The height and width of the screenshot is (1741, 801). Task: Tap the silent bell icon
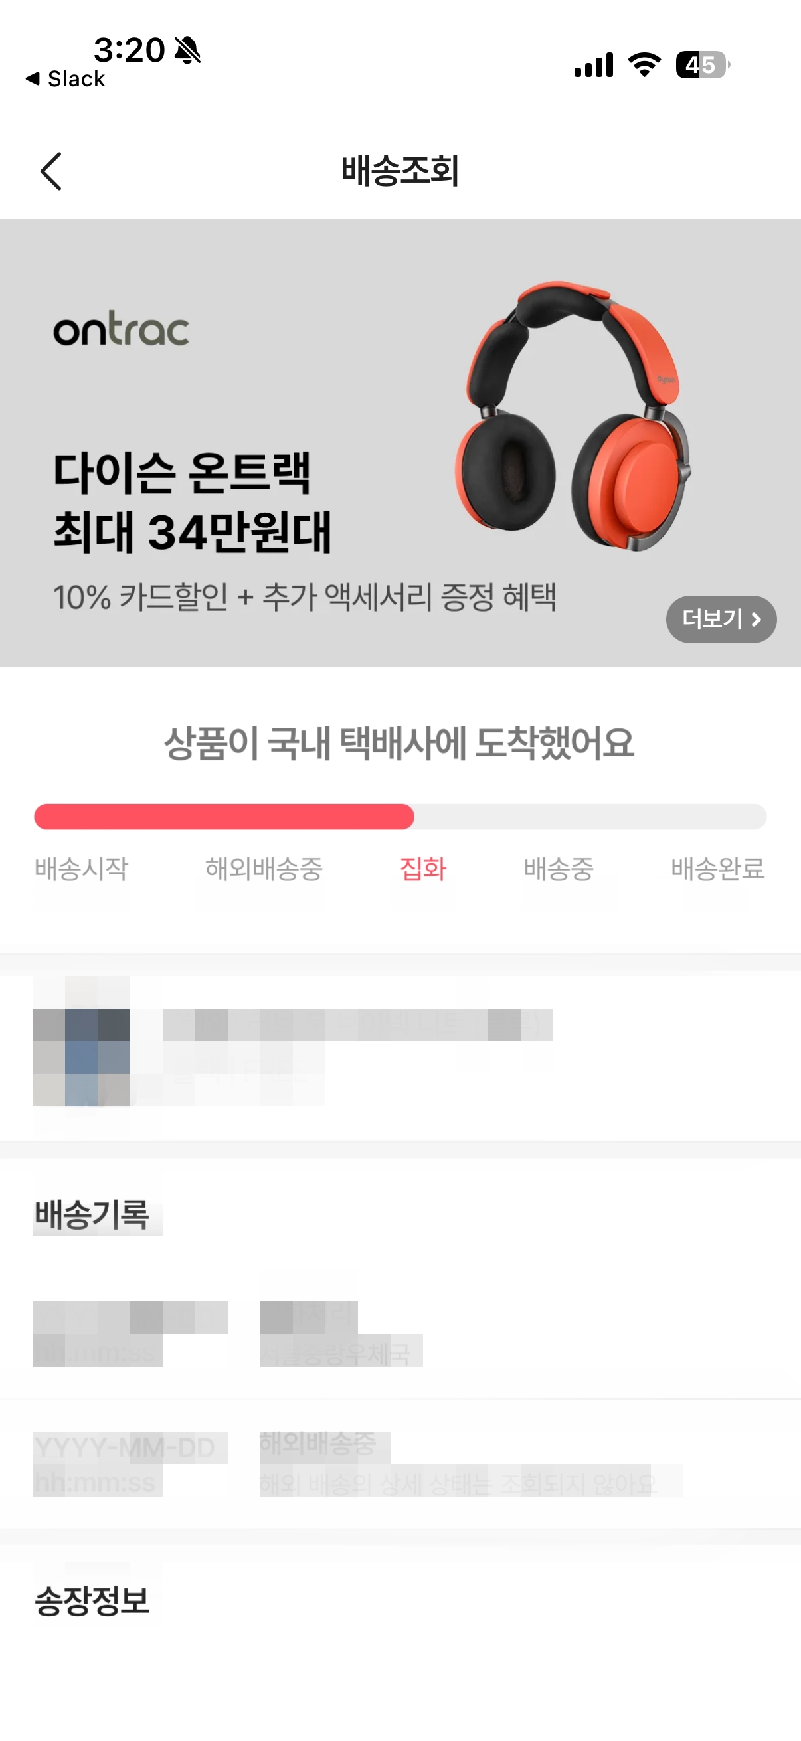(x=187, y=50)
